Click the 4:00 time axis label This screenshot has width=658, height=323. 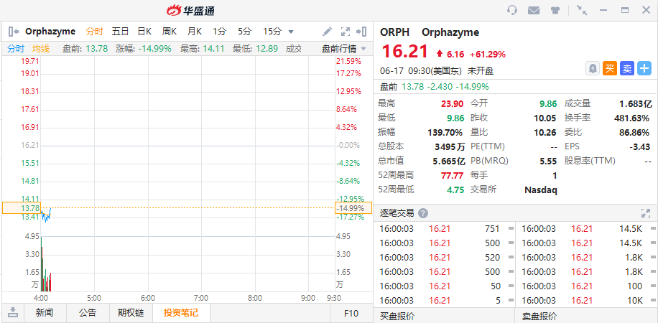41,299
